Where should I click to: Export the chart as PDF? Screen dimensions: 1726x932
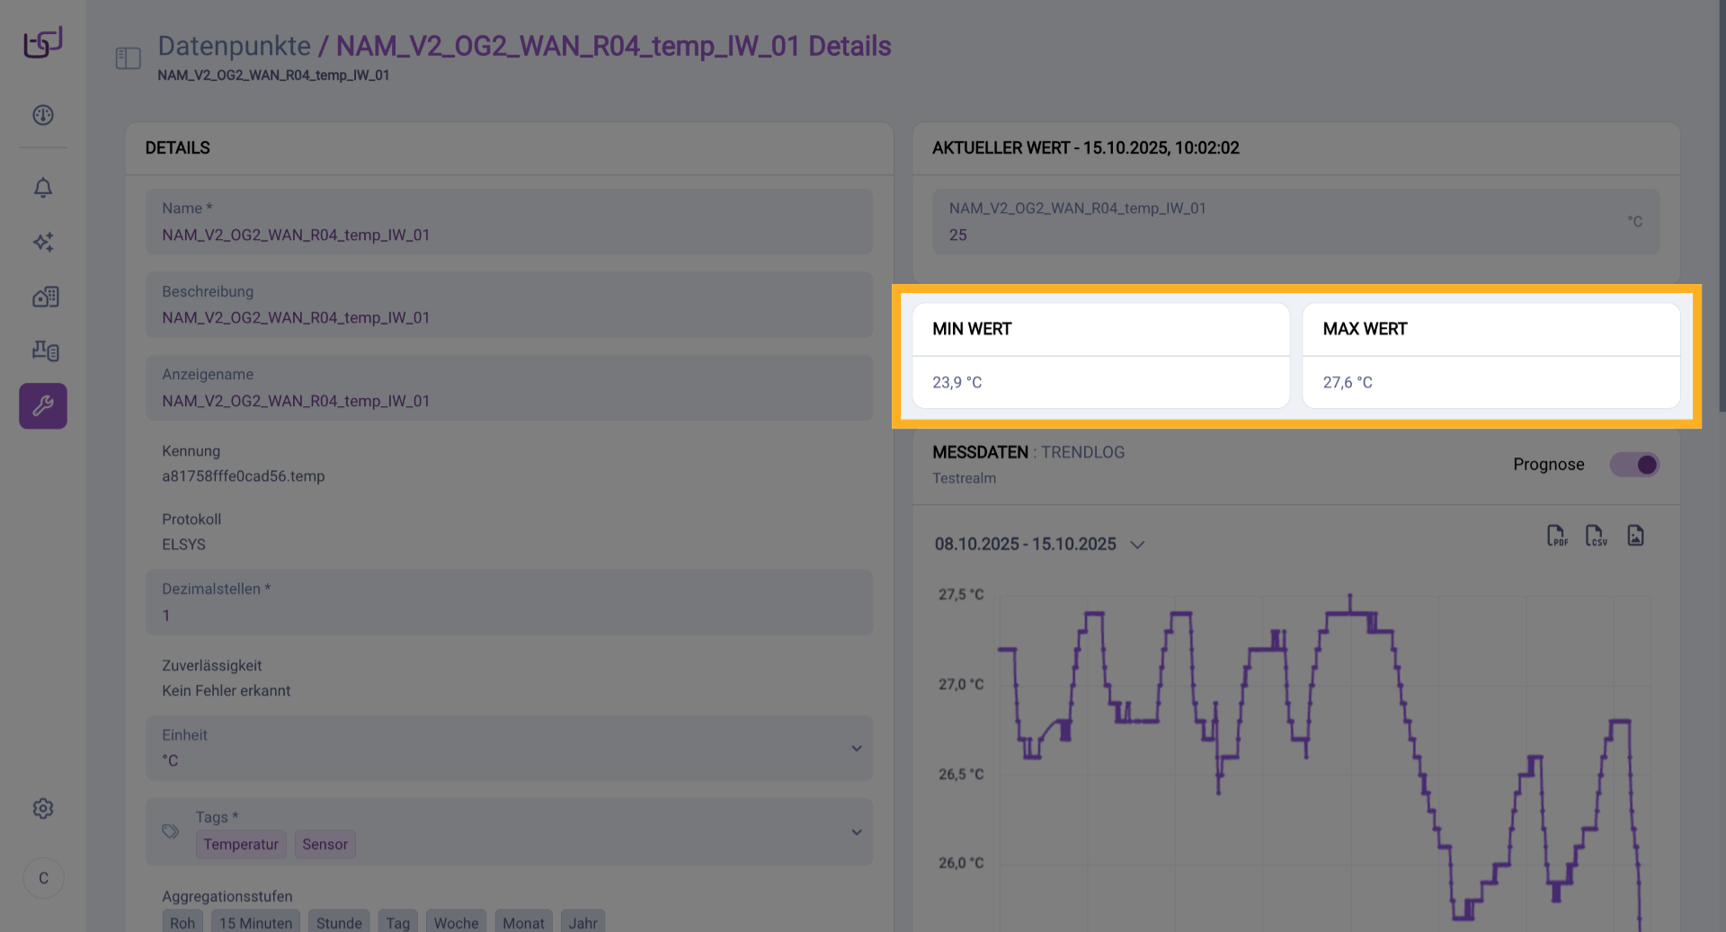[x=1556, y=536]
